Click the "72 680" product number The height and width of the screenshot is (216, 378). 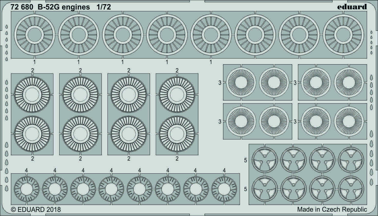(22, 7)
